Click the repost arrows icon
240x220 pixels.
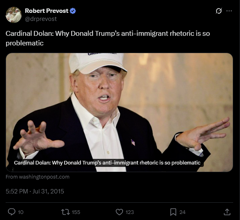66,212
